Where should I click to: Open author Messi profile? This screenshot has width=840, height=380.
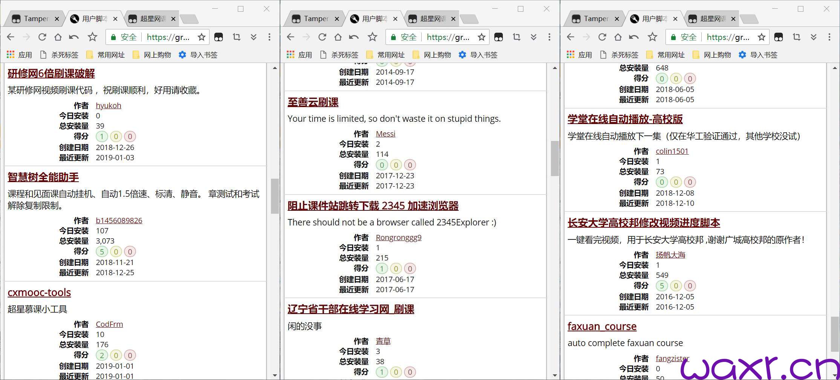click(x=386, y=134)
